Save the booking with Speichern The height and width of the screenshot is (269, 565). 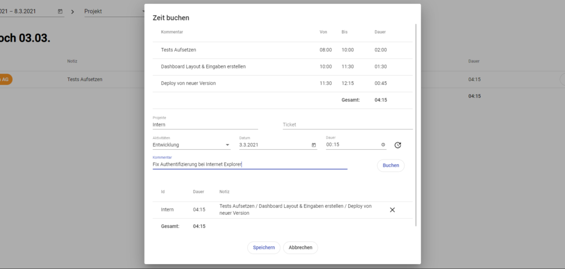tap(264, 247)
